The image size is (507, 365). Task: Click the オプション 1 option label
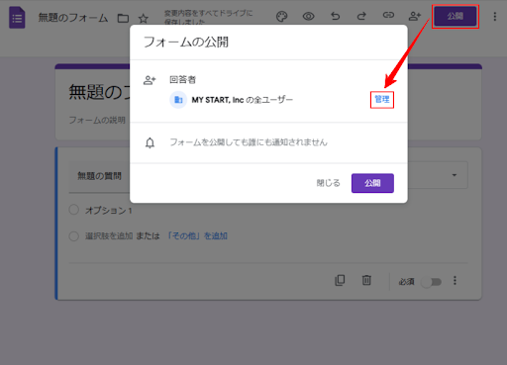point(109,210)
